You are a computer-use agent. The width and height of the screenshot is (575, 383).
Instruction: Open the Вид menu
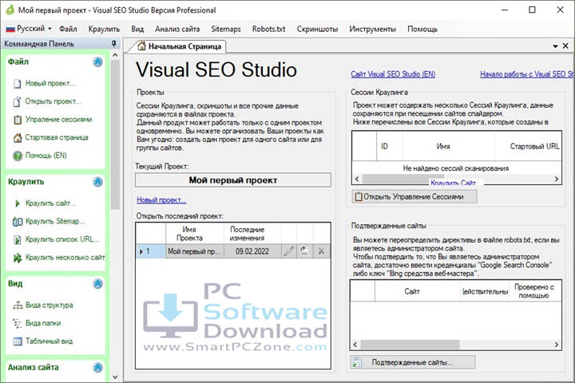(x=137, y=29)
